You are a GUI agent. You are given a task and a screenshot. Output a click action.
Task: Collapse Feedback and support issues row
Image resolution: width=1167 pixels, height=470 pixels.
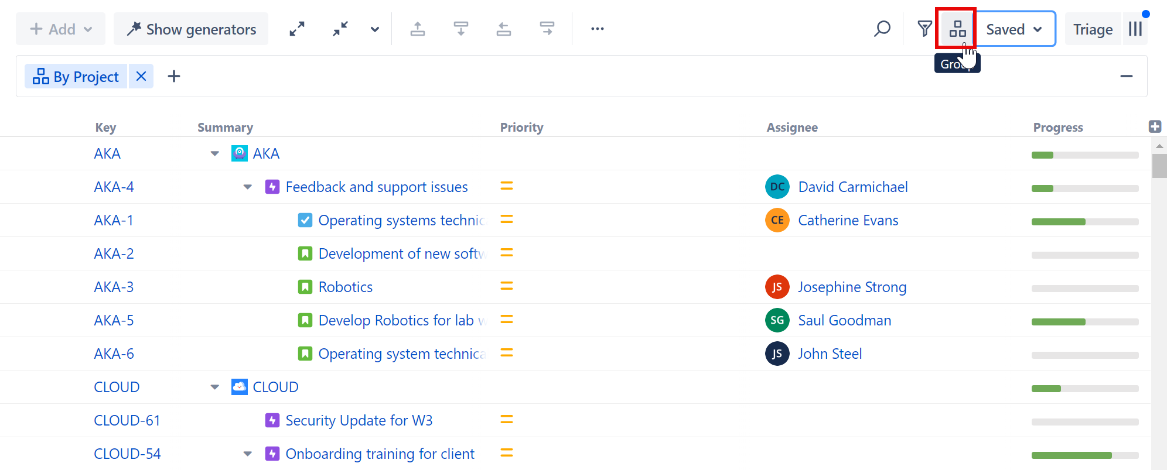pyautogui.click(x=248, y=187)
